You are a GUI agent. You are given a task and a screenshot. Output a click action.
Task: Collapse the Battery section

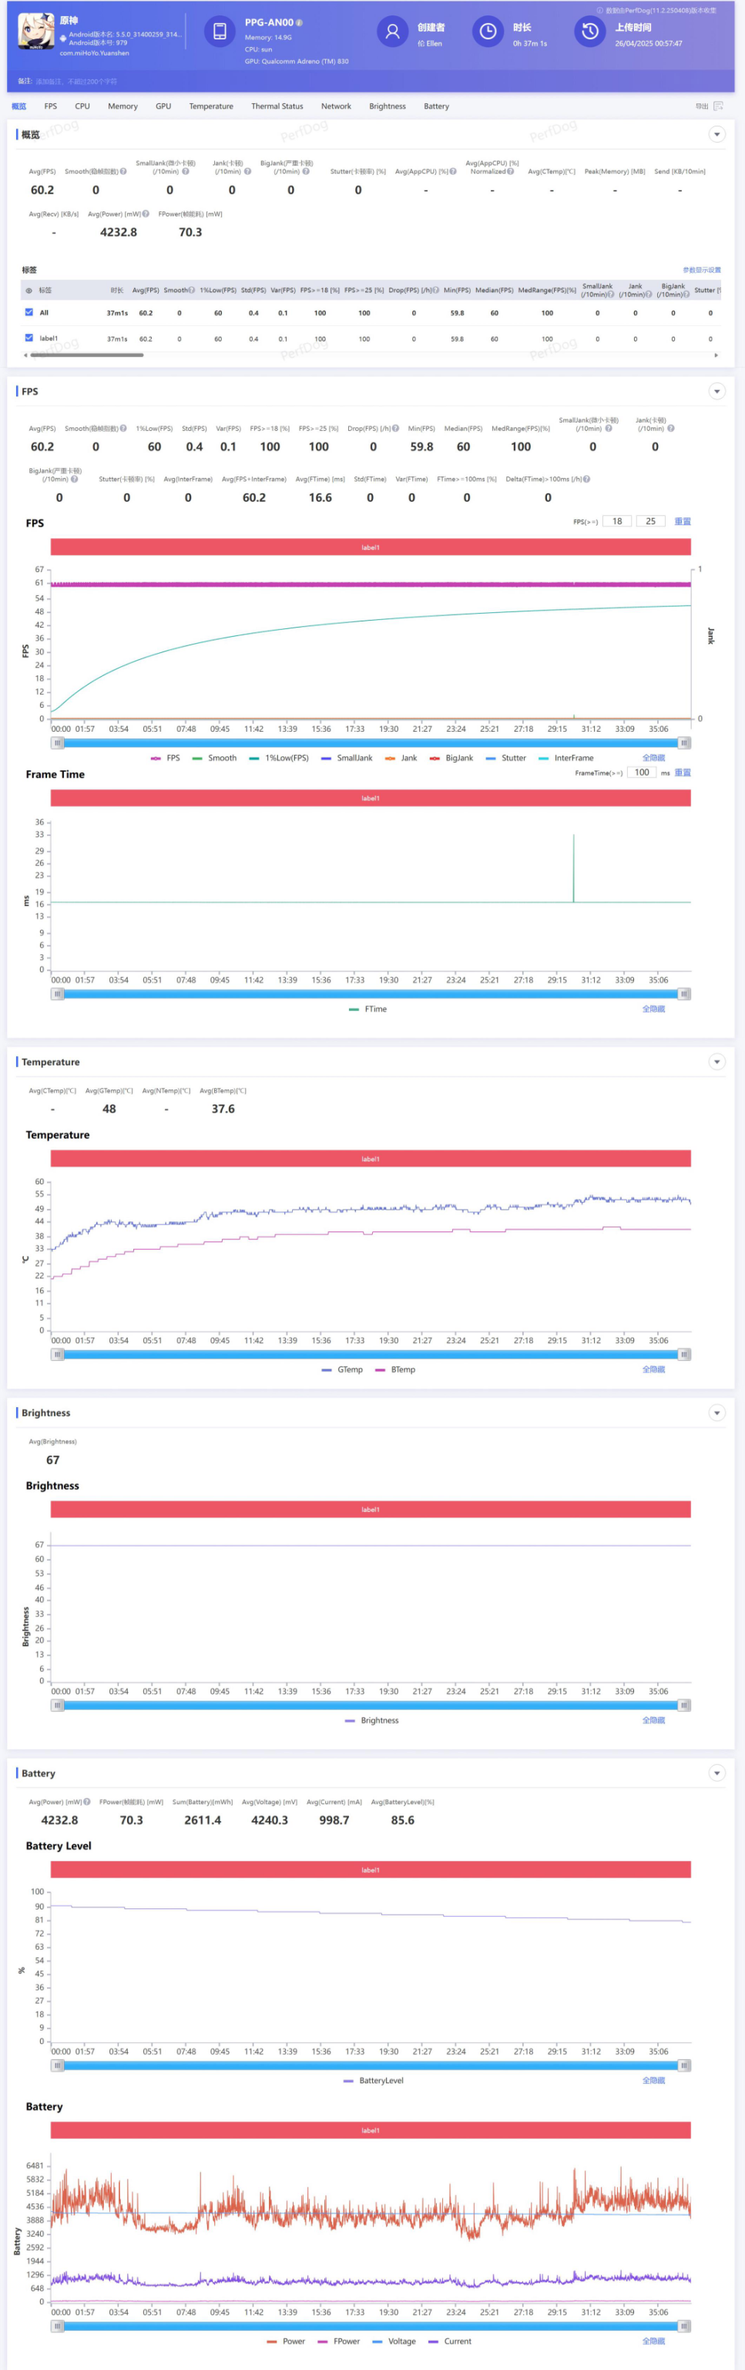coord(716,1774)
